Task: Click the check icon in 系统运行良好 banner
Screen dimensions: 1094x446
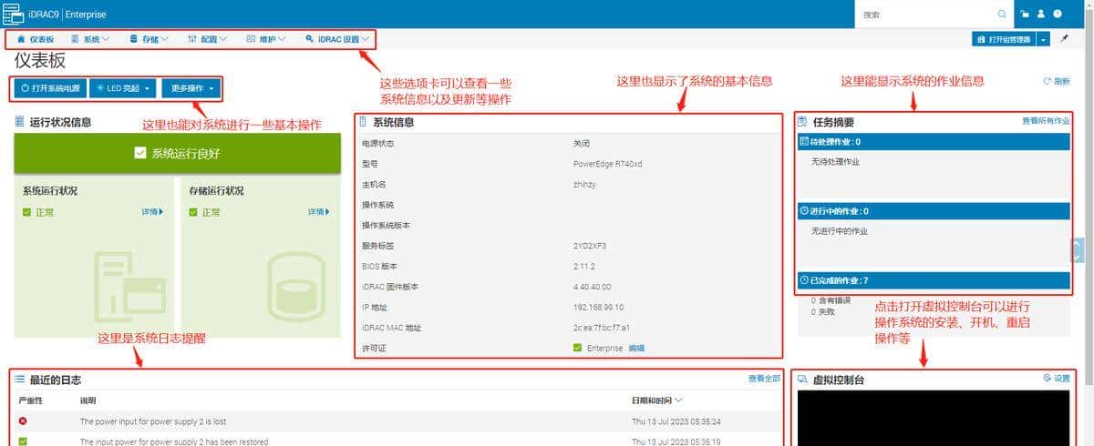Action: point(139,154)
